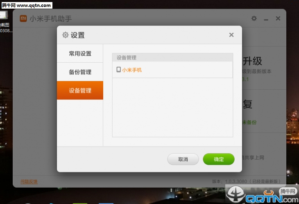Confirm with the green 确定 button
The width and height of the screenshot is (299, 204).
[x=219, y=159]
